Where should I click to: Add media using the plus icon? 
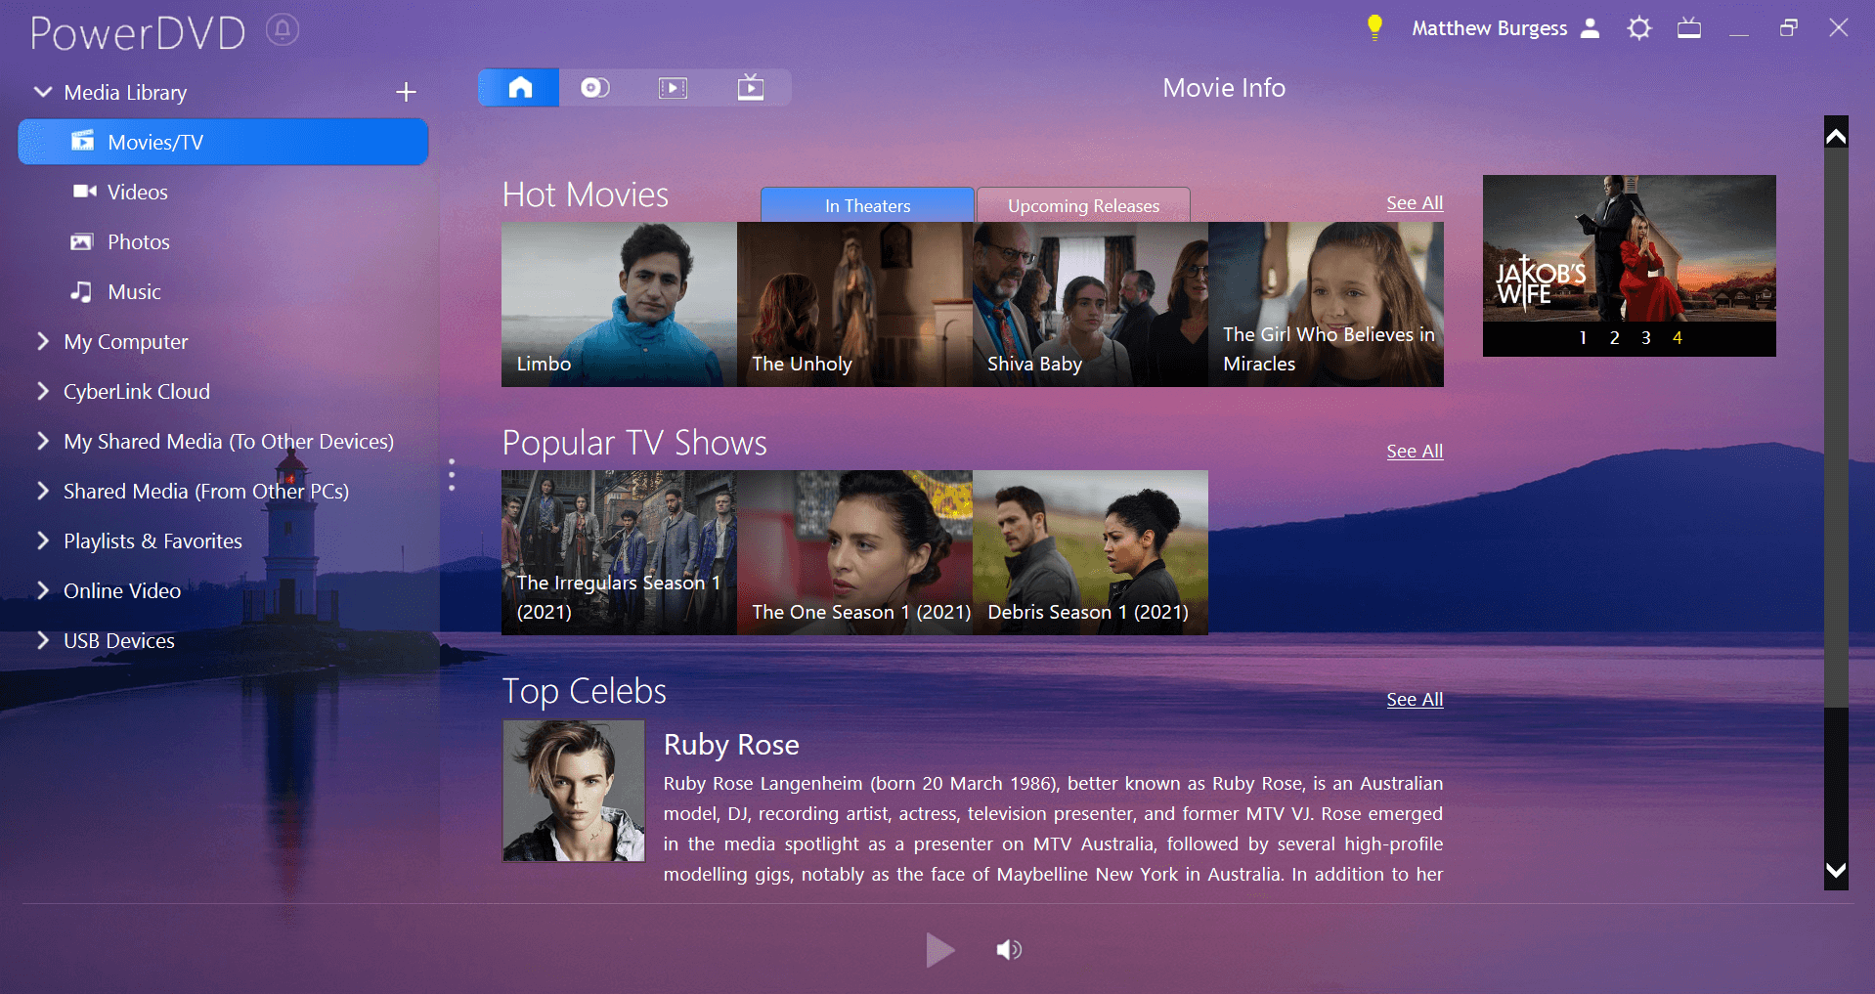coord(406,92)
